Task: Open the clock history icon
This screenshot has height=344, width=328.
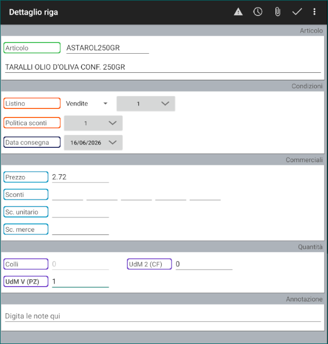Action: [258, 12]
